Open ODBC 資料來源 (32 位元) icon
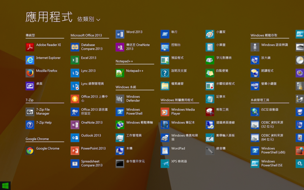 (x=255, y=125)
